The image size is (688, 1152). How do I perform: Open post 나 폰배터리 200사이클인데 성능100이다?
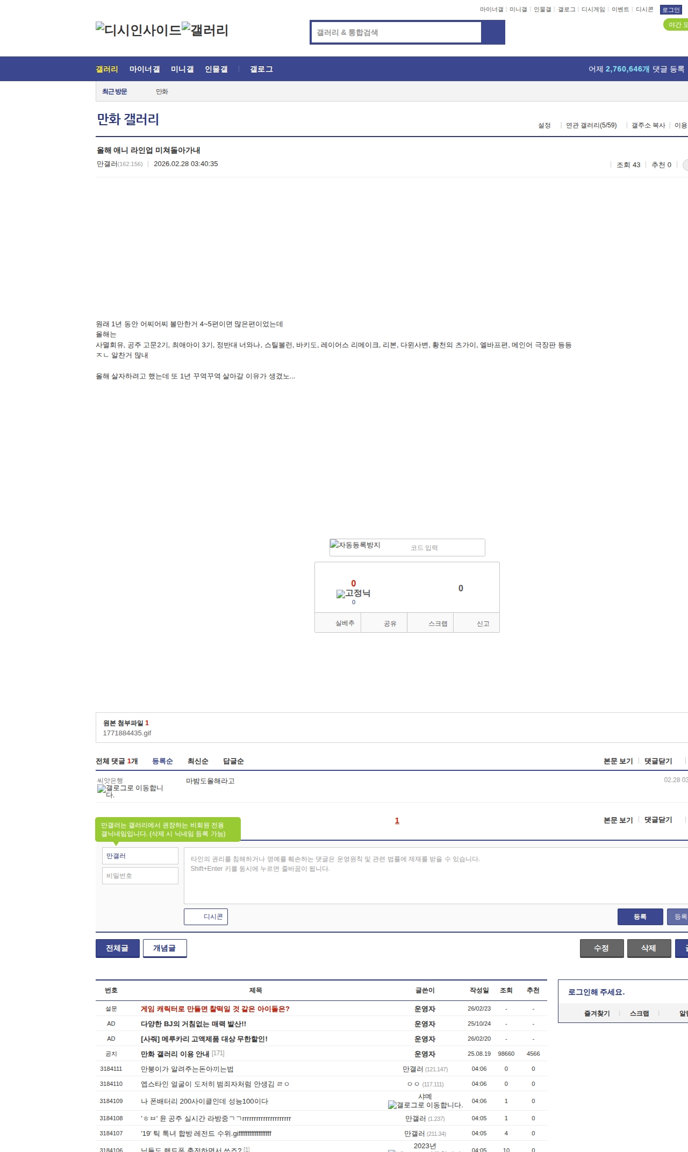coord(204,1101)
